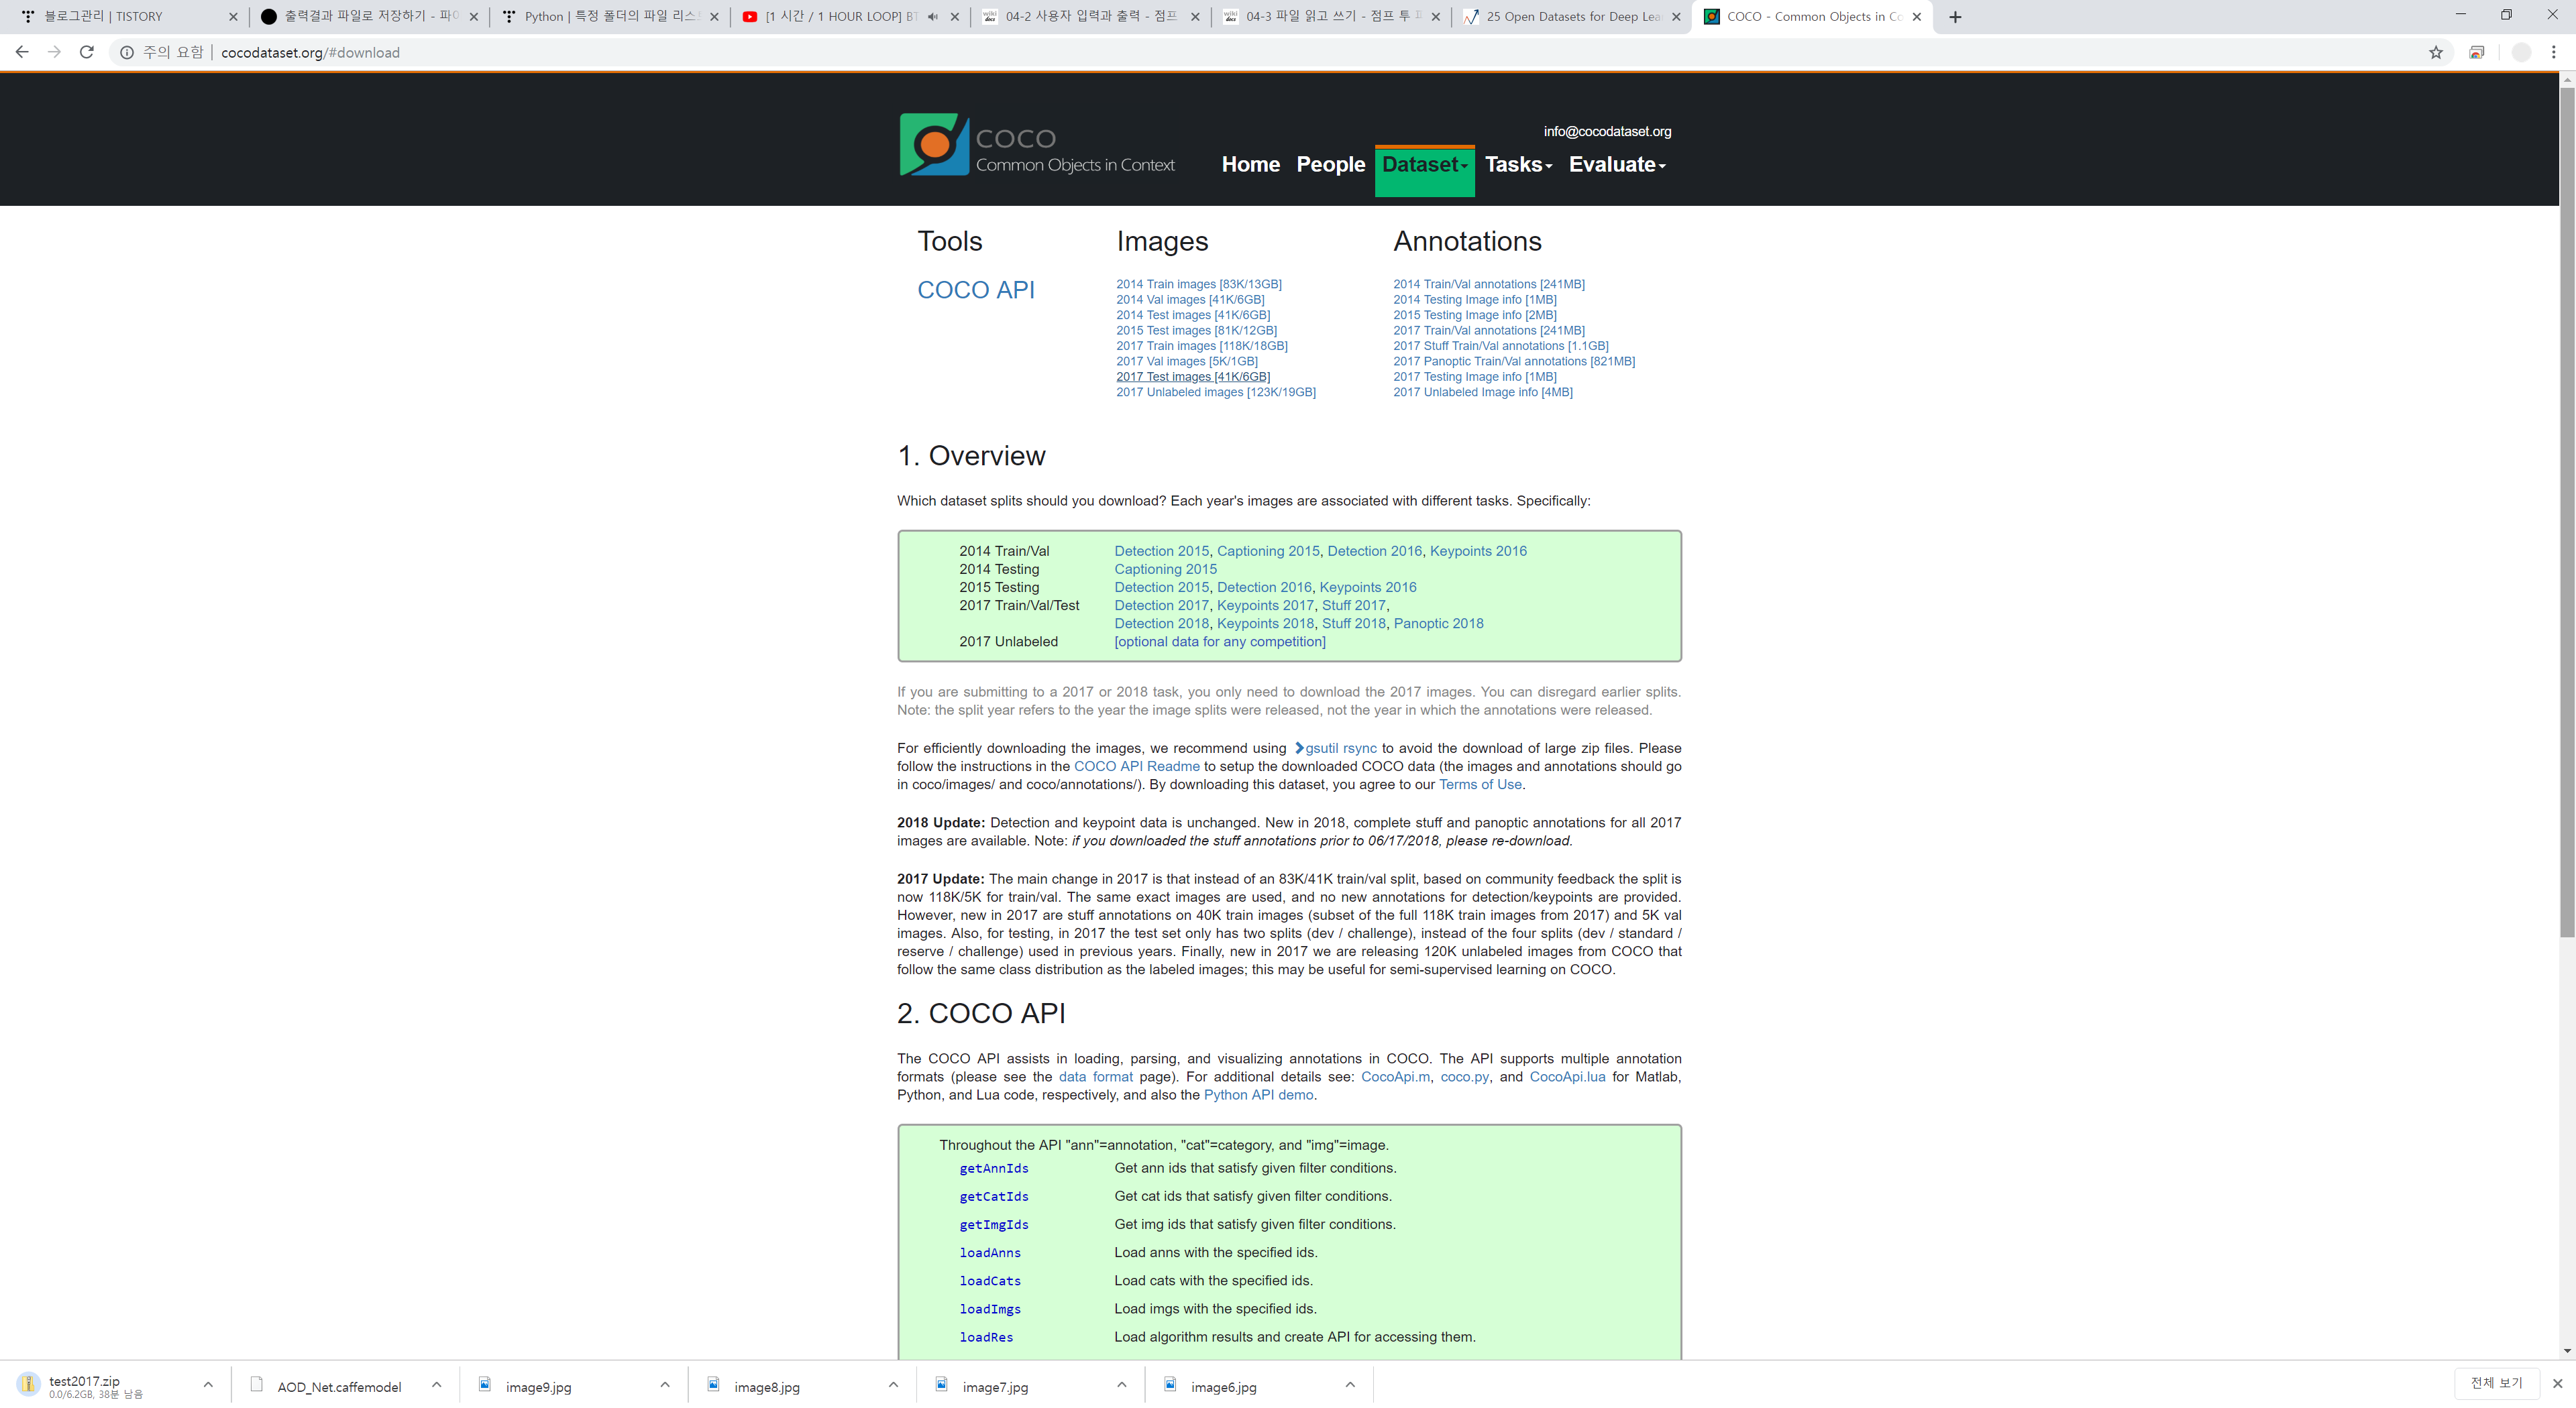Click the COCO logo image
This screenshot has width=2576, height=1408.
tap(934, 145)
